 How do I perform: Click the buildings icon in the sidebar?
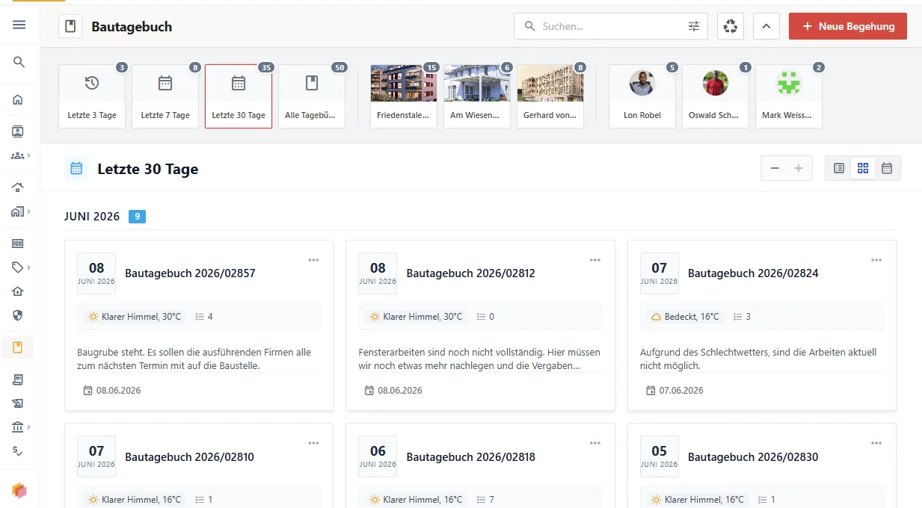tap(17, 211)
